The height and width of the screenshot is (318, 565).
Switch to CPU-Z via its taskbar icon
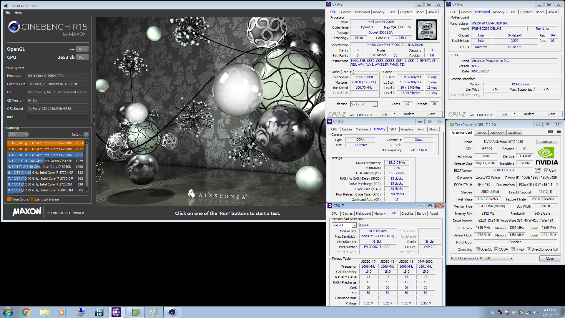coord(116,312)
